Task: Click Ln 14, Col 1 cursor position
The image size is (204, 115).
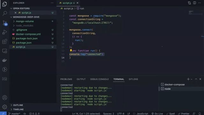Action: pyautogui.click(x=86, y=114)
